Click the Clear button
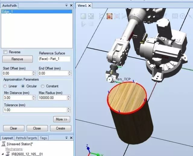The image size is (193, 156). pyautogui.click(x=14, y=128)
